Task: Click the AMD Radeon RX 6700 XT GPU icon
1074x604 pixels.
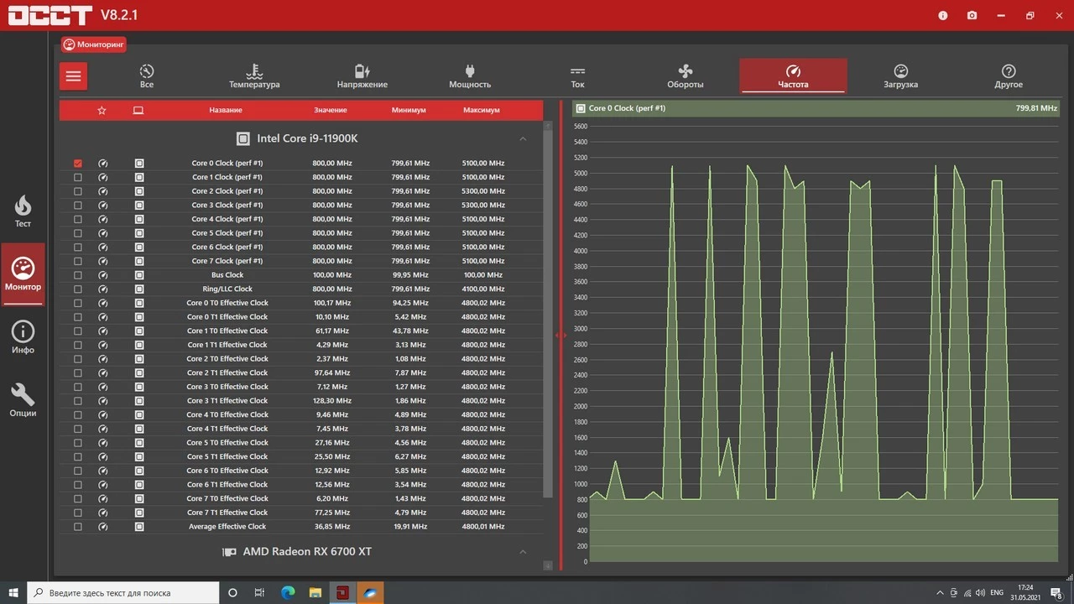Action: 229,552
